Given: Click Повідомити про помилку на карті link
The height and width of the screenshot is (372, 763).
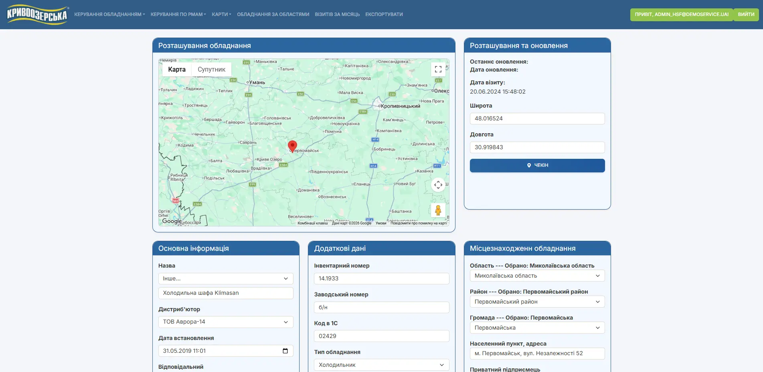Looking at the screenshot, I should (419, 223).
